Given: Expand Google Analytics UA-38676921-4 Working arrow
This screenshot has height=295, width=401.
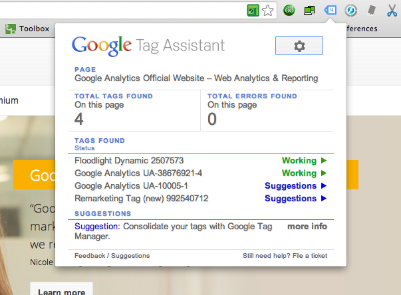Looking at the screenshot, I should click(324, 173).
